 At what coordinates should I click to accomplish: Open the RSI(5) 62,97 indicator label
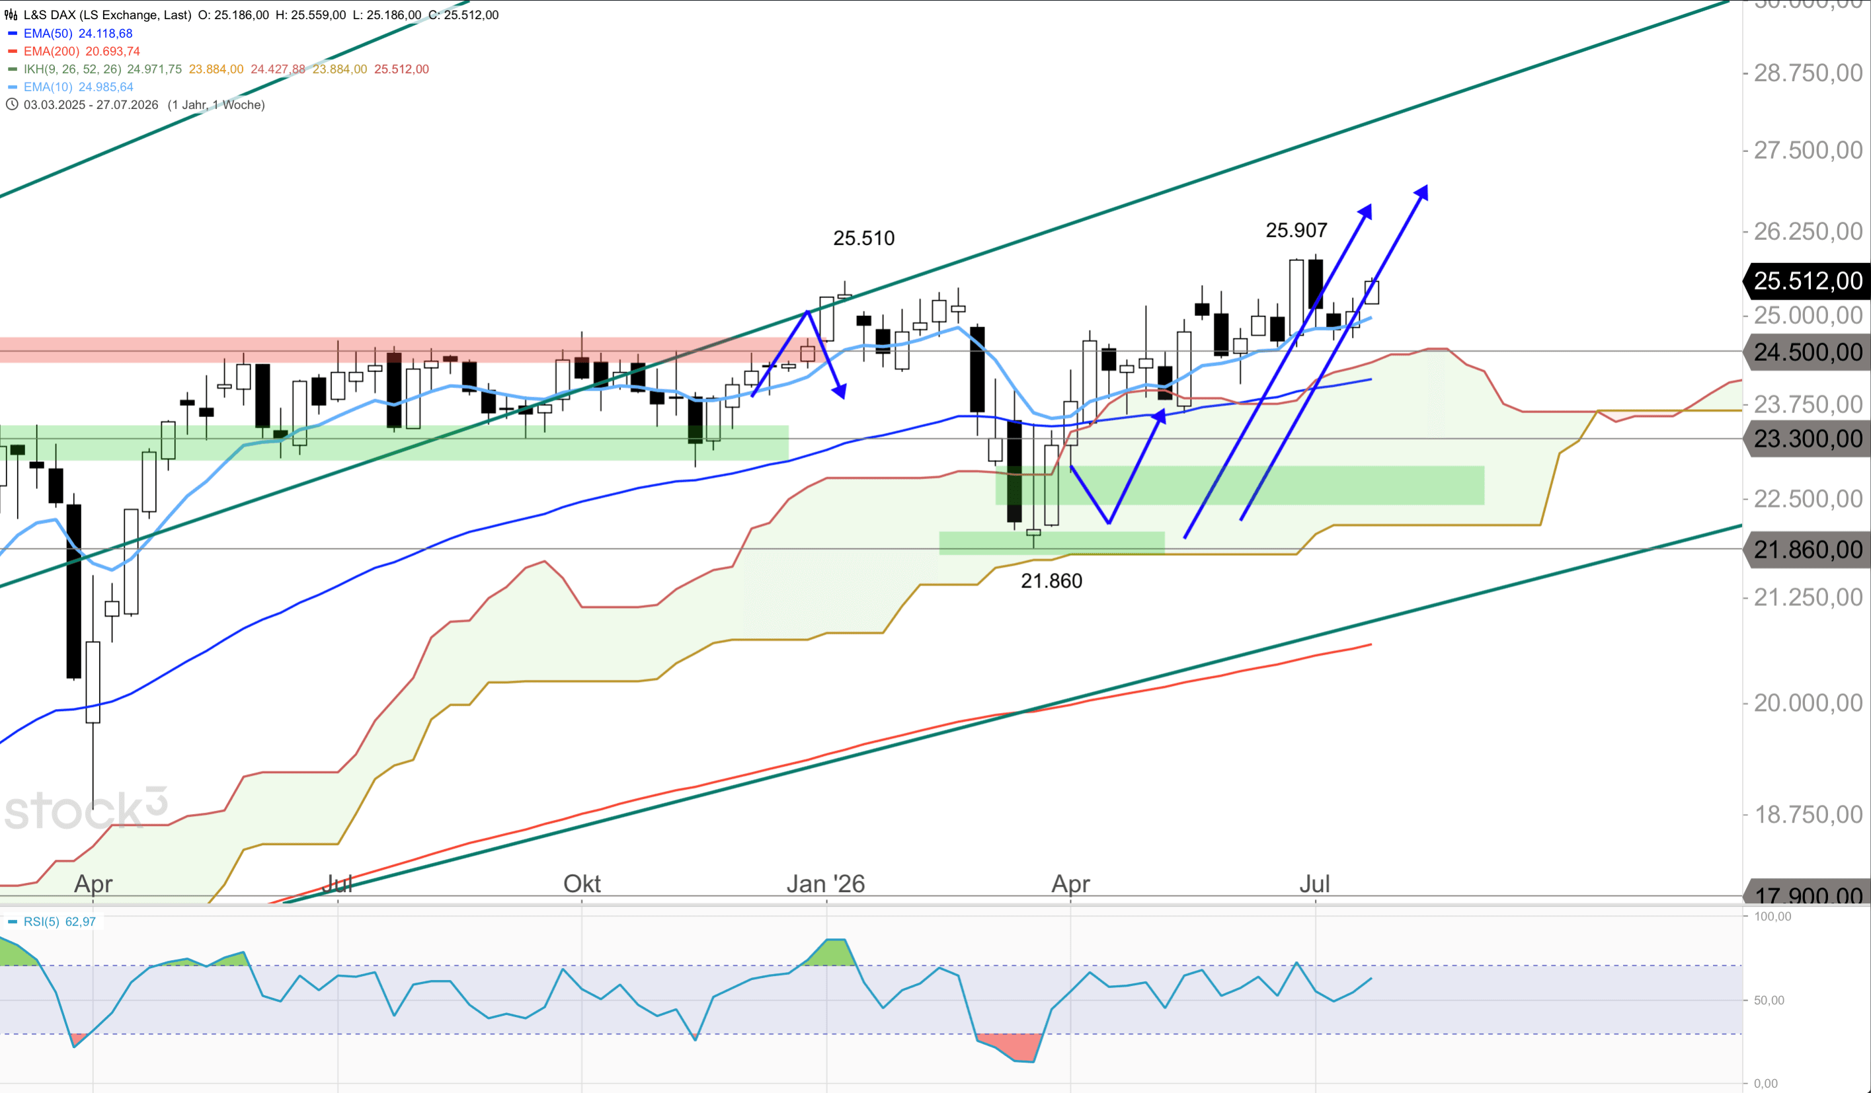[60, 922]
